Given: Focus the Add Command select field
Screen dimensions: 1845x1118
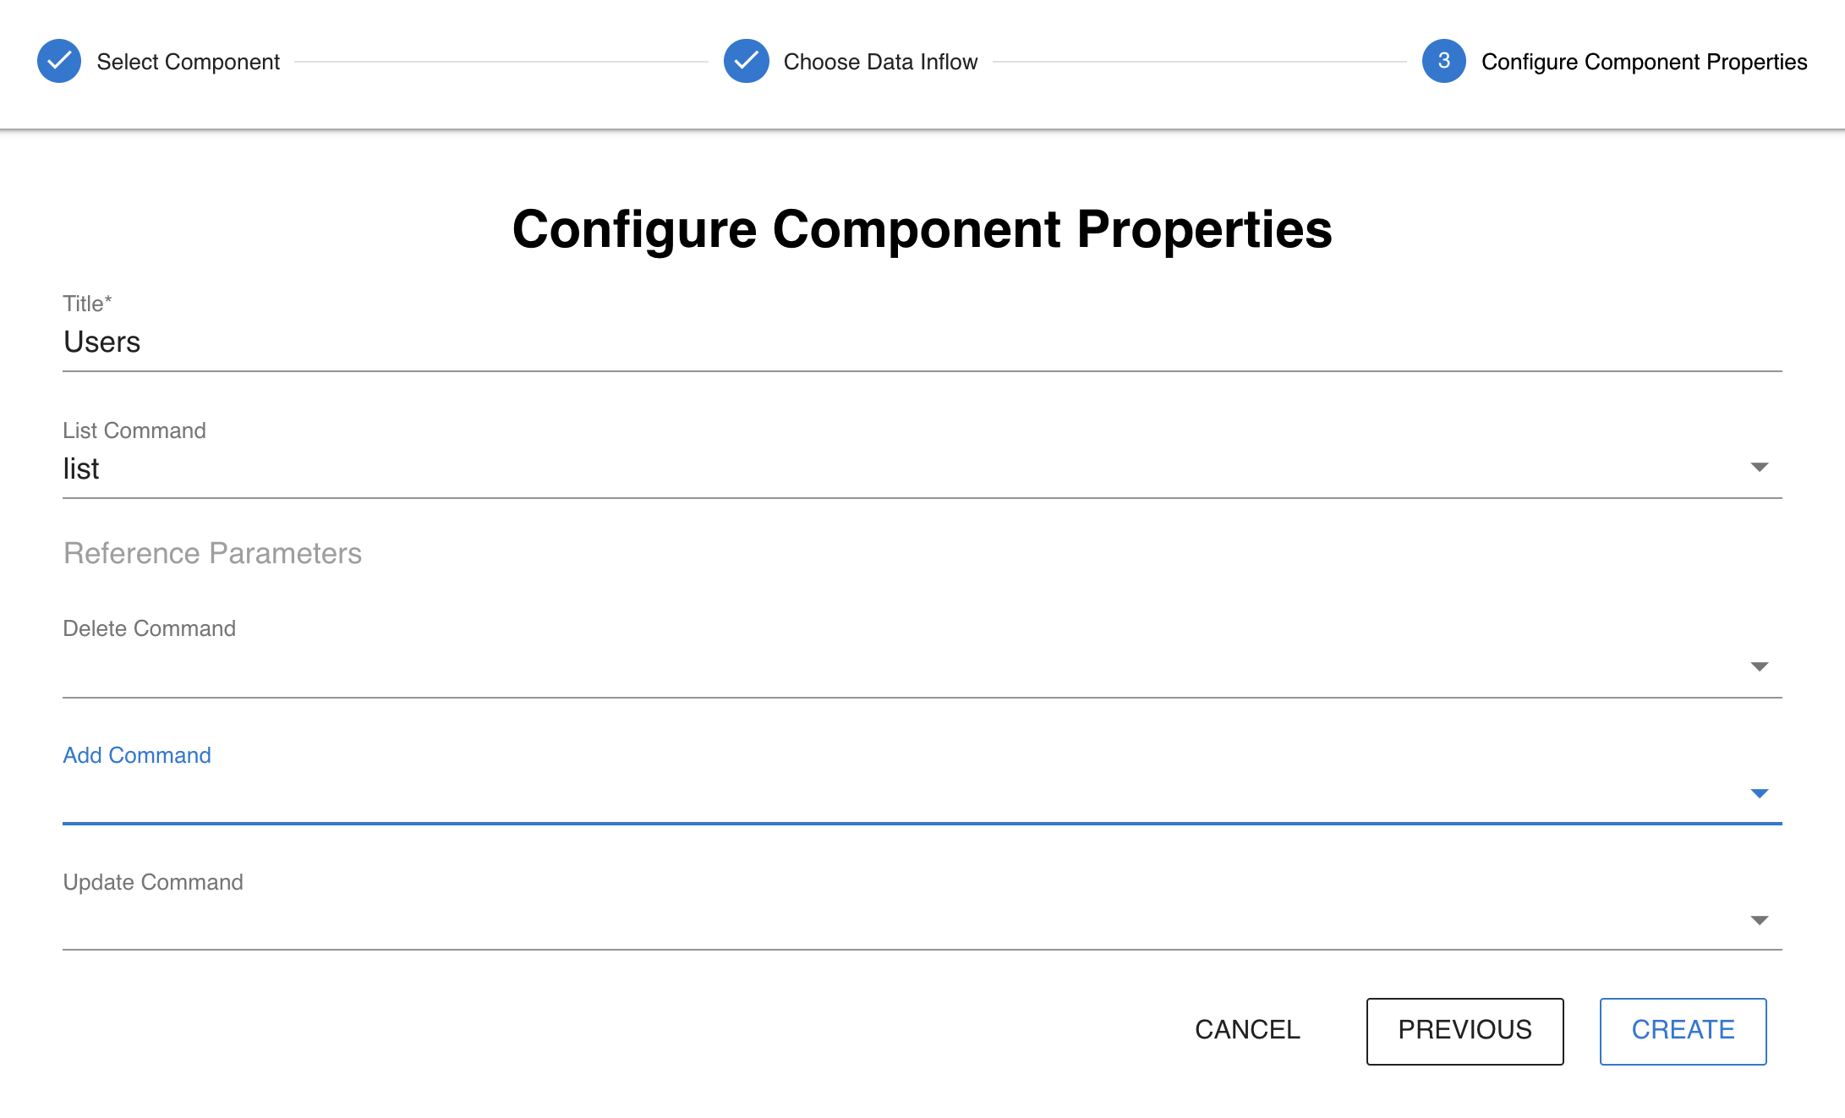Looking at the screenshot, I should click(896, 794).
